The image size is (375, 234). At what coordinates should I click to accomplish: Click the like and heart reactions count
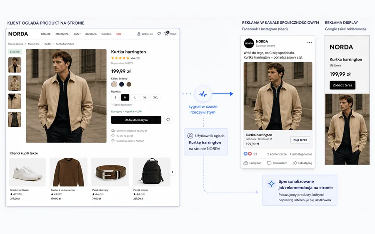[x=250, y=154]
